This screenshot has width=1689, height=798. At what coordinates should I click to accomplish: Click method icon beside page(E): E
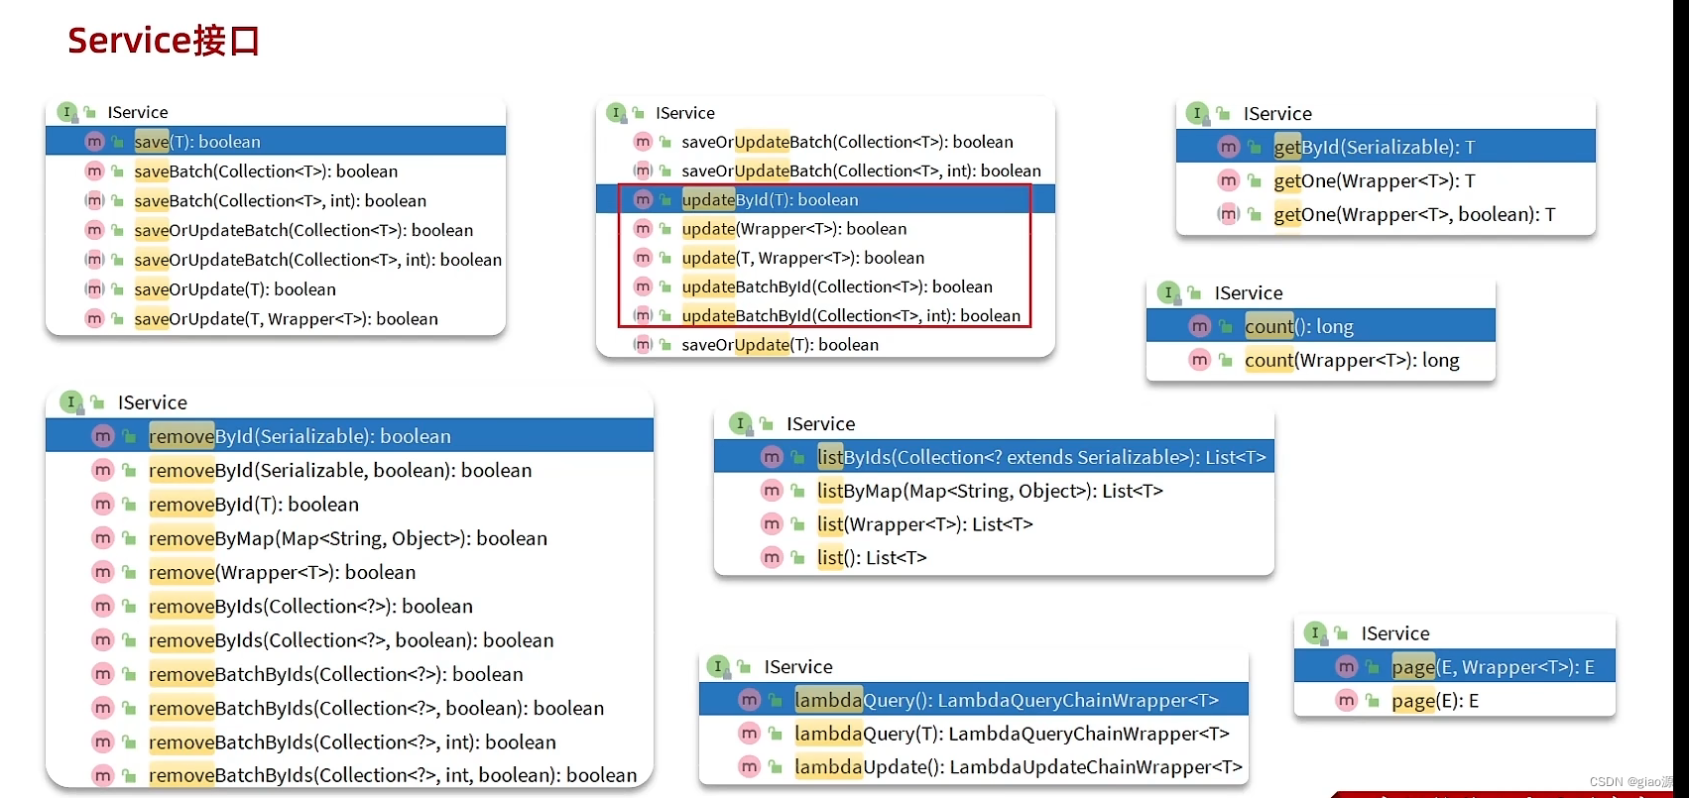[x=1346, y=701]
